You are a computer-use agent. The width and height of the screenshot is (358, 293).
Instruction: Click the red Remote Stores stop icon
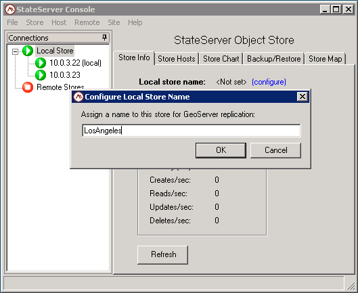(x=28, y=87)
